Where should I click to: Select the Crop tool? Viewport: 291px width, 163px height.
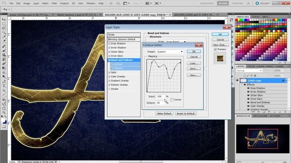click(4, 37)
